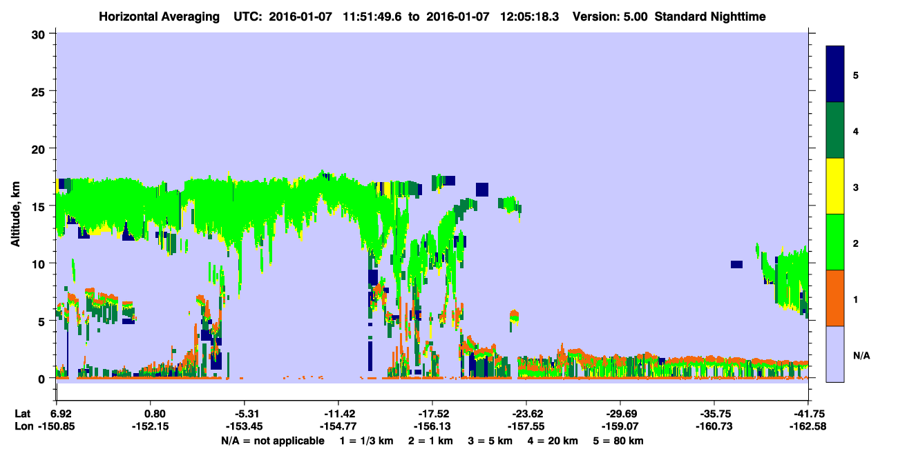The height and width of the screenshot is (460, 898).
Task: Click the colorbar number label 3
Action: [856, 188]
